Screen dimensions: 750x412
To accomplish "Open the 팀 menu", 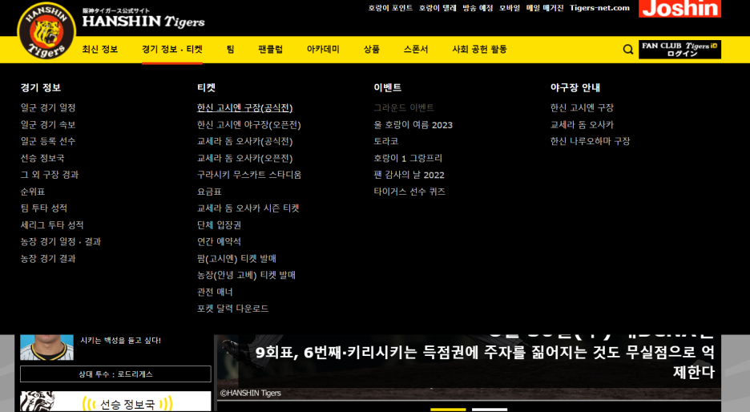I will tap(231, 49).
